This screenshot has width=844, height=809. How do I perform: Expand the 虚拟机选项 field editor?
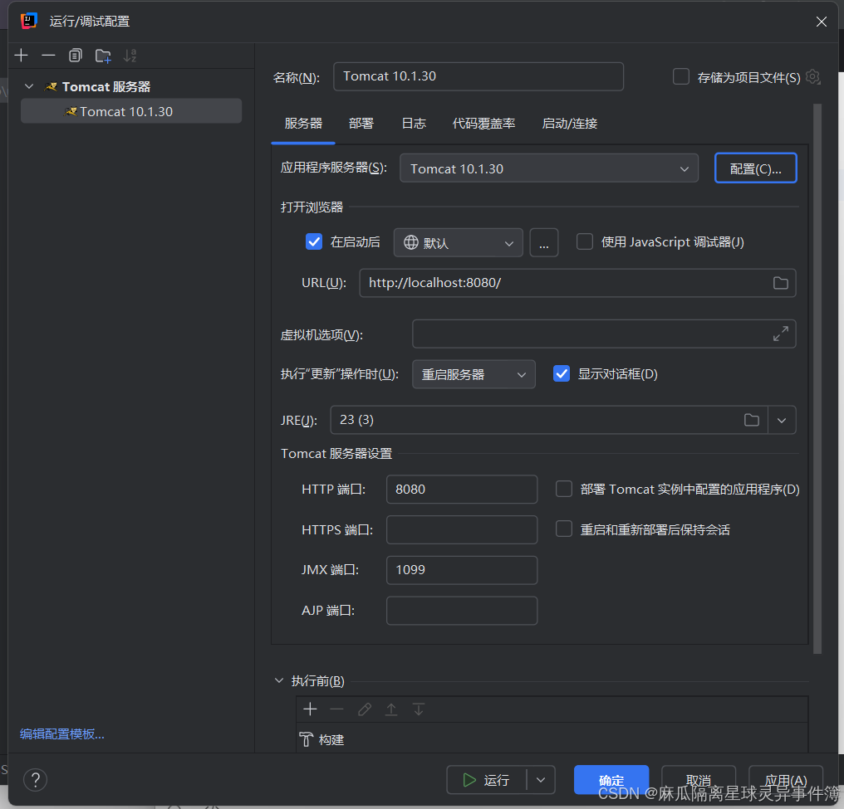coord(781,334)
